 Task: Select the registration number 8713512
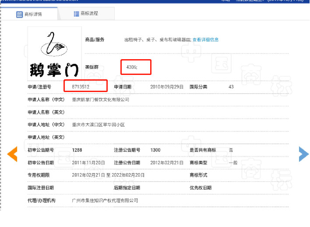point(81,87)
